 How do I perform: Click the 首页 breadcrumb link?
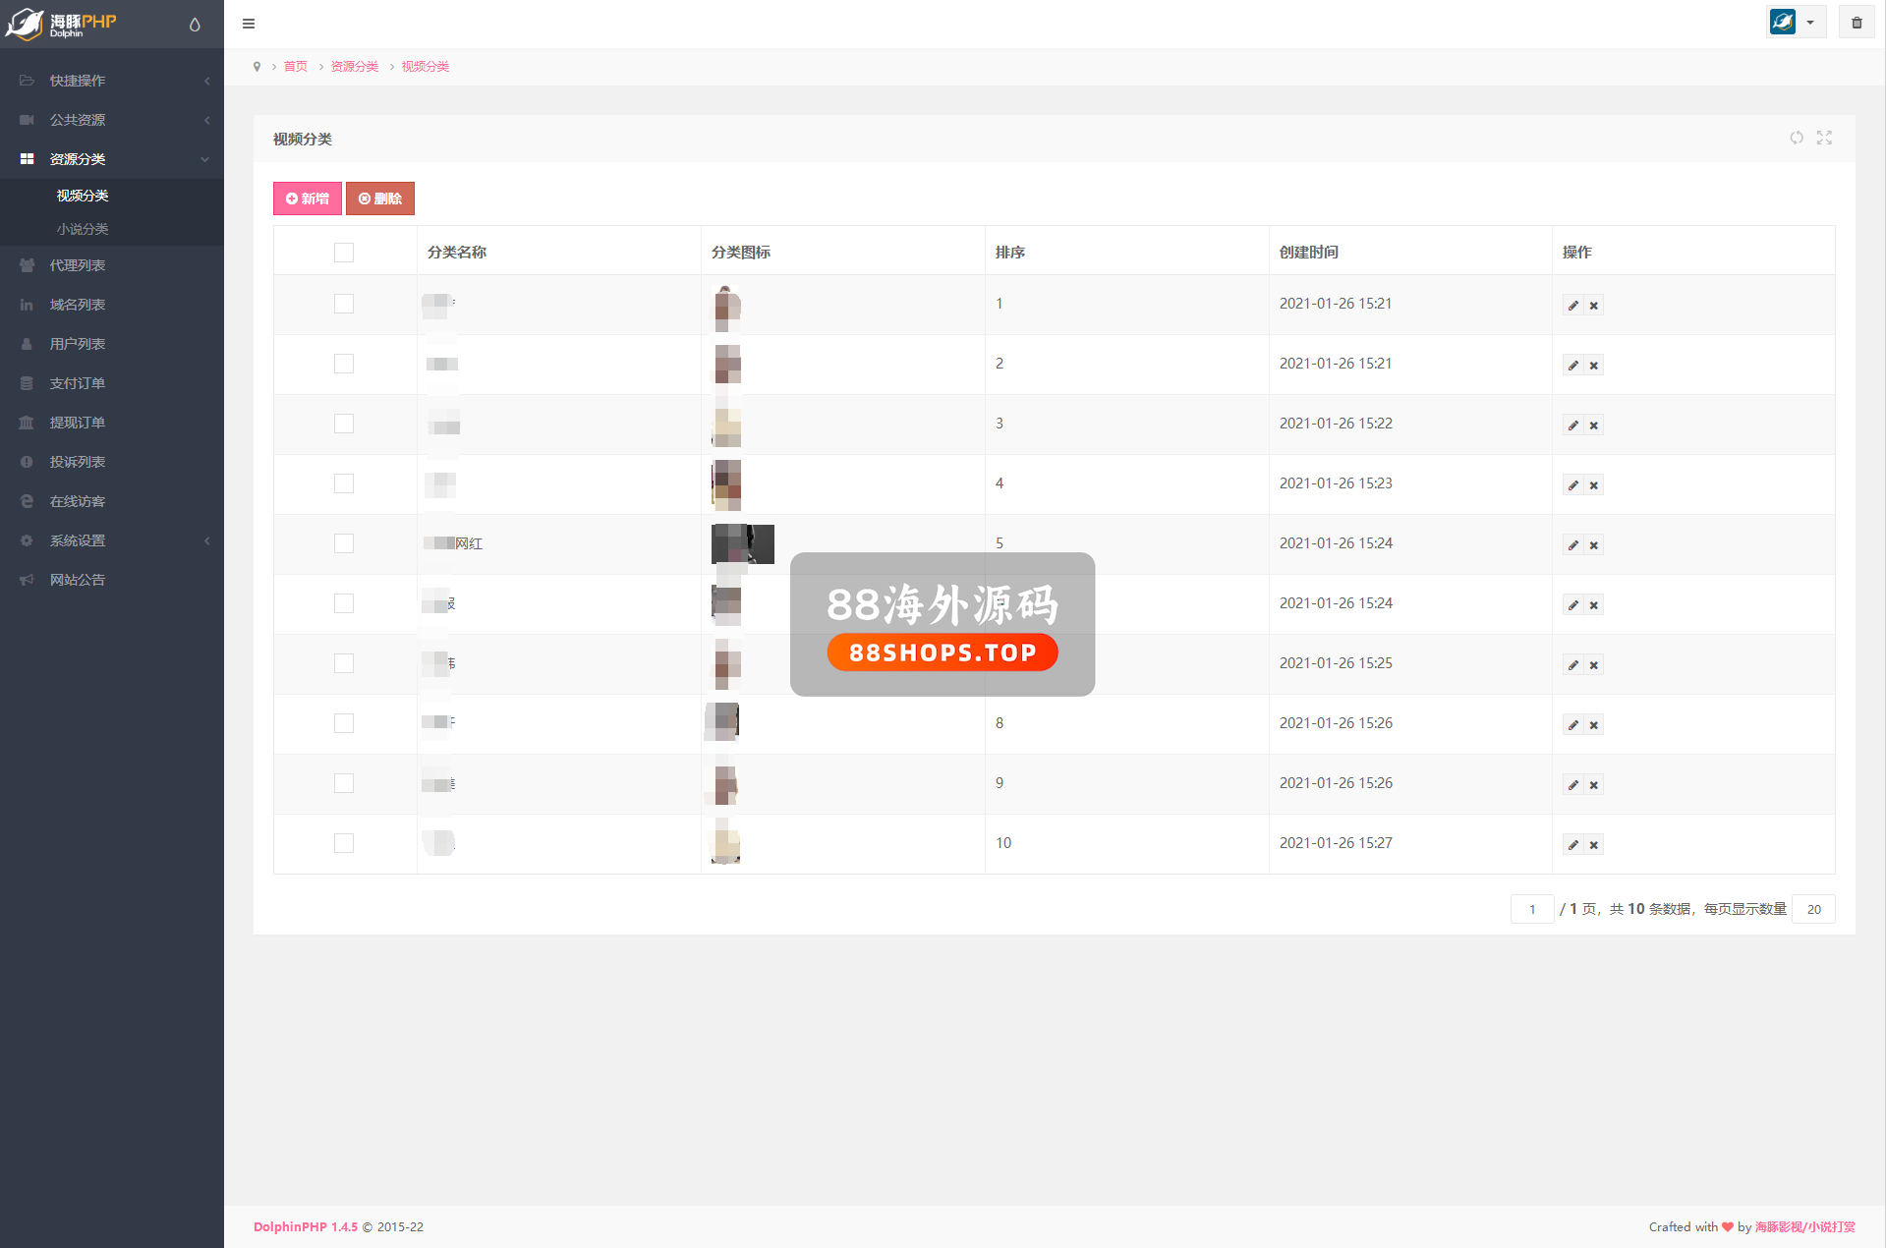(295, 67)
